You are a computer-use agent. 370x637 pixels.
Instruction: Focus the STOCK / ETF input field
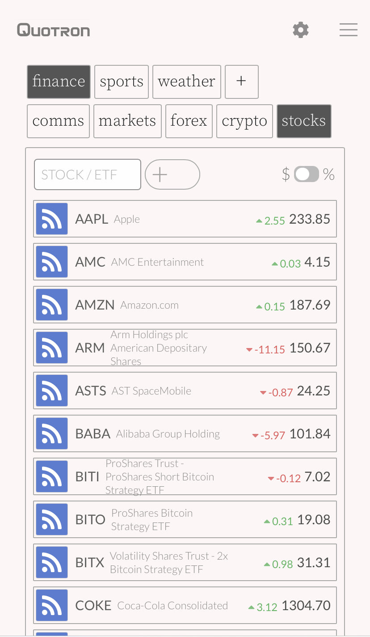coord(88,174)
